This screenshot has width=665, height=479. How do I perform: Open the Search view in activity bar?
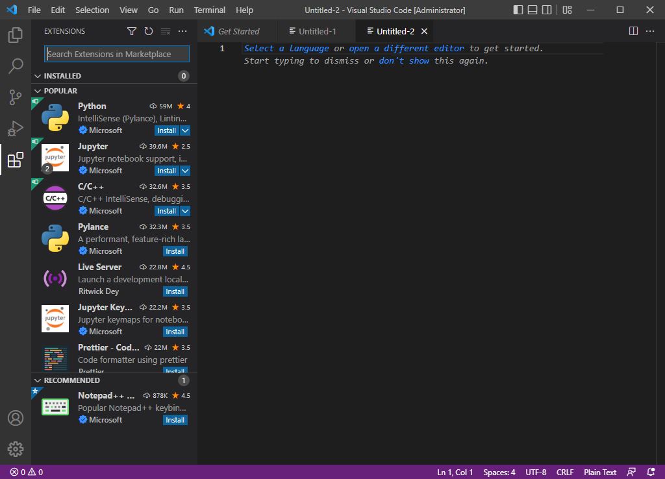(x=16, y=66)
